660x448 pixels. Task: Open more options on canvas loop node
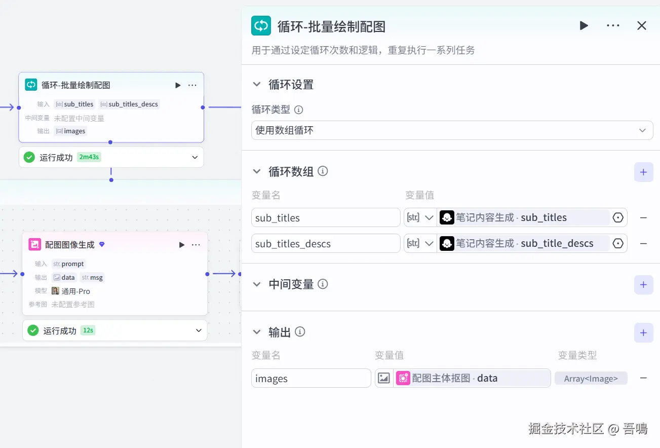(192, 85)
